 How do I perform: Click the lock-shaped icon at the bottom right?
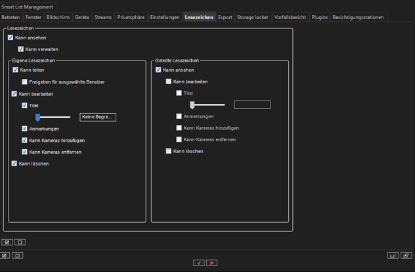point(406,256)
